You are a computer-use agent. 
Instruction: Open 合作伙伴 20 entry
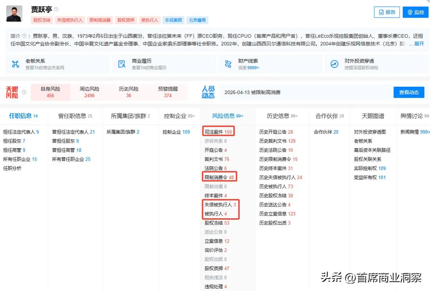click(326, 132)
